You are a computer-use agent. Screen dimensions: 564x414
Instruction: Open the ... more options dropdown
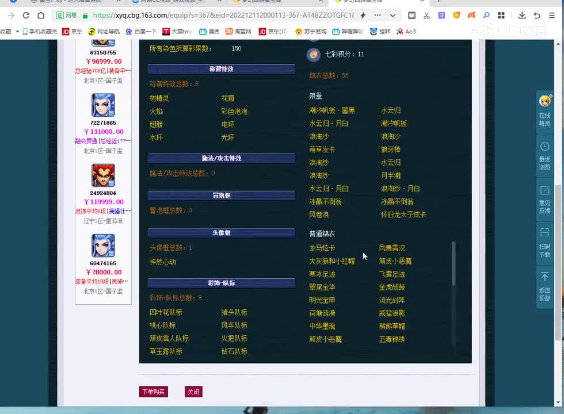378,16
